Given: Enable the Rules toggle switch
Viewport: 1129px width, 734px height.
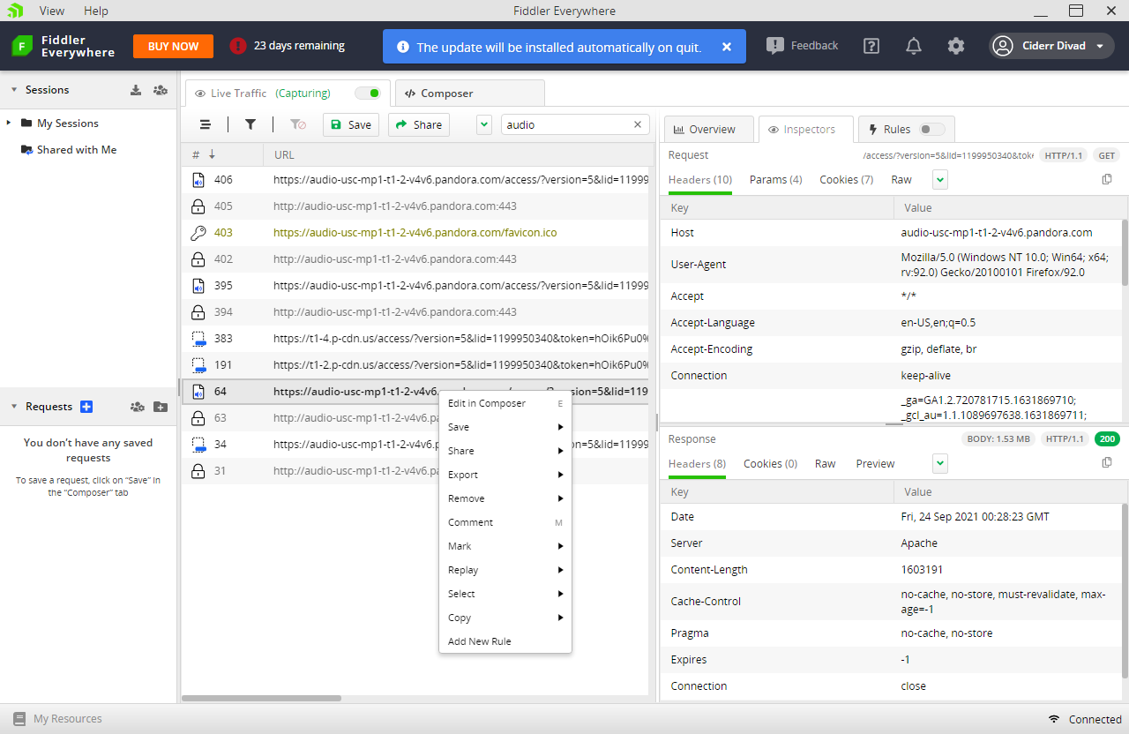Looking at the screenshot, I should click(931, 129).
